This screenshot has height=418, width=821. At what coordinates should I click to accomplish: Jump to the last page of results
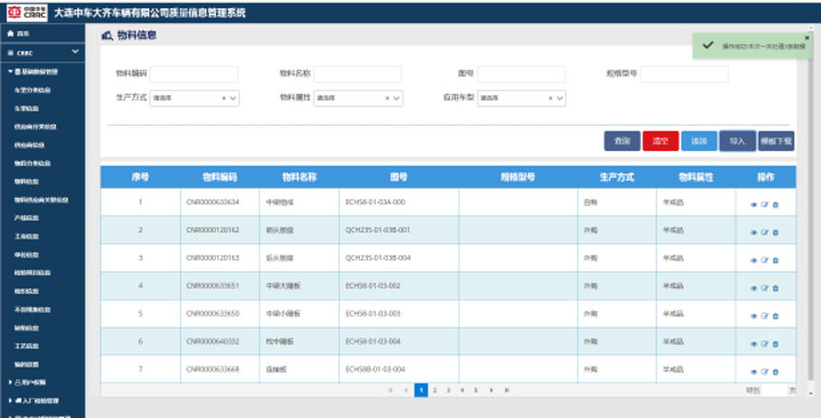pos(507,390)
